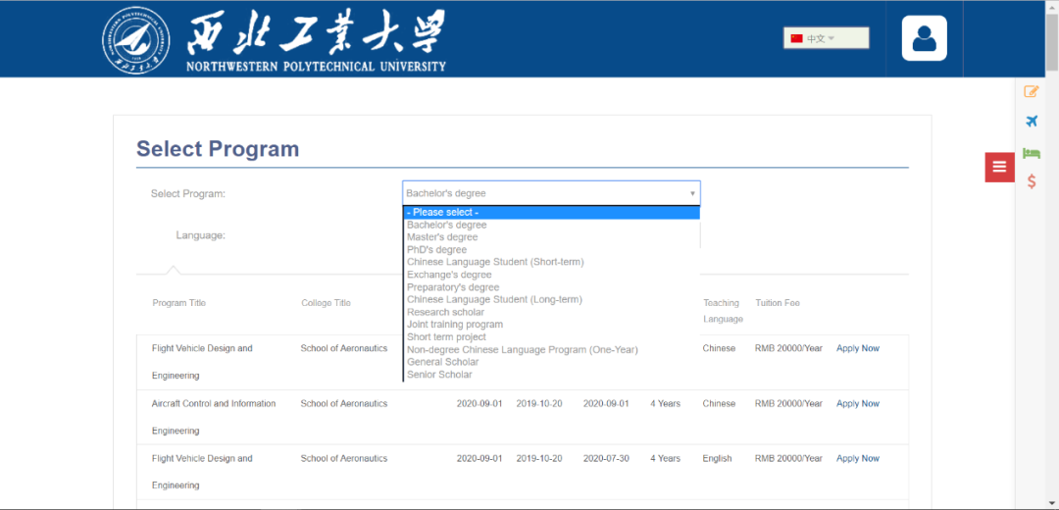Apply Now for Chinese Flight Vehicle Design

858,348
